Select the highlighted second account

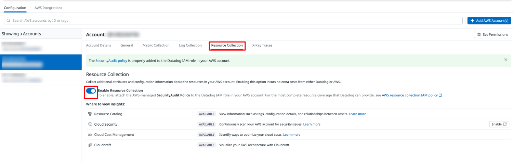click(41, 62)
